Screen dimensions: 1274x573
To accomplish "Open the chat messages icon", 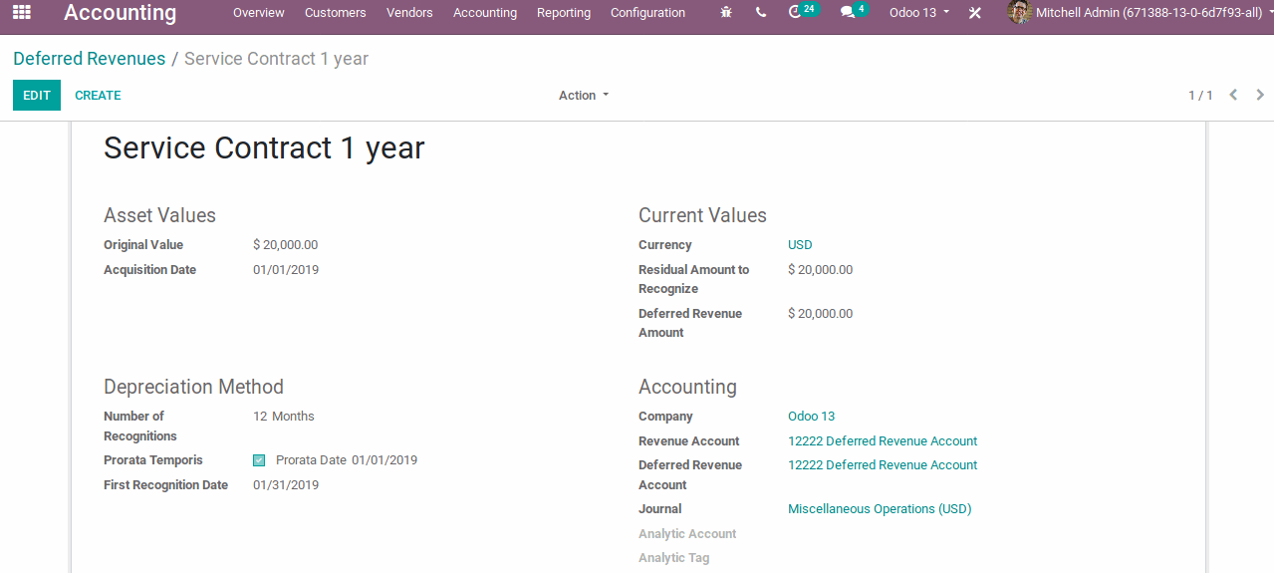I will 848,13.
